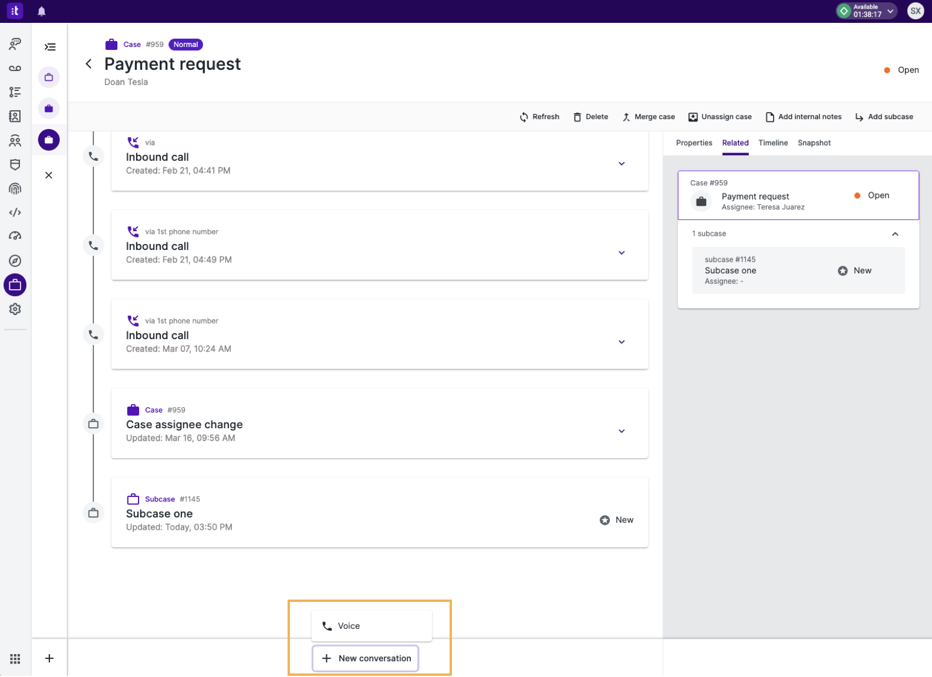Expand the inbound call created Feb 21, 04:41 PM
This screenshot has width=932, height=677.
tap(622, 164)
